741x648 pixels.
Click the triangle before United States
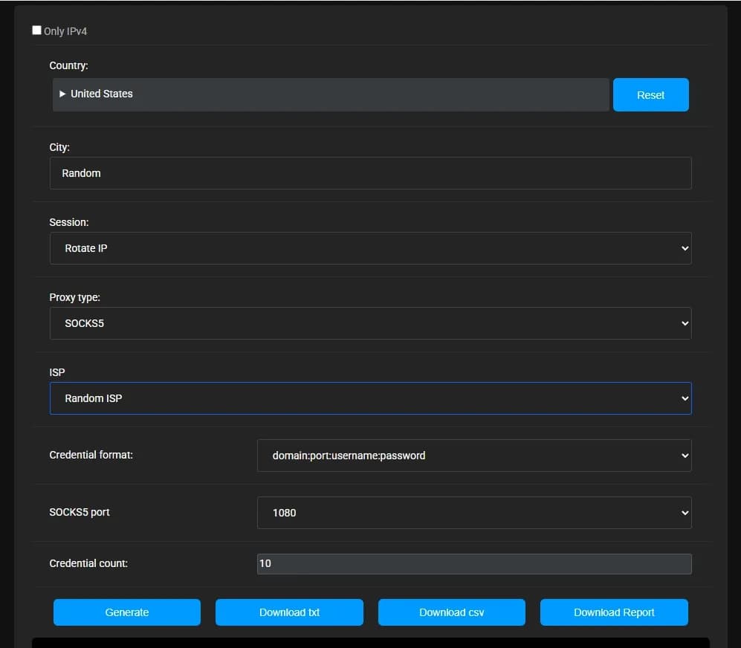click(x=62, y=94)
